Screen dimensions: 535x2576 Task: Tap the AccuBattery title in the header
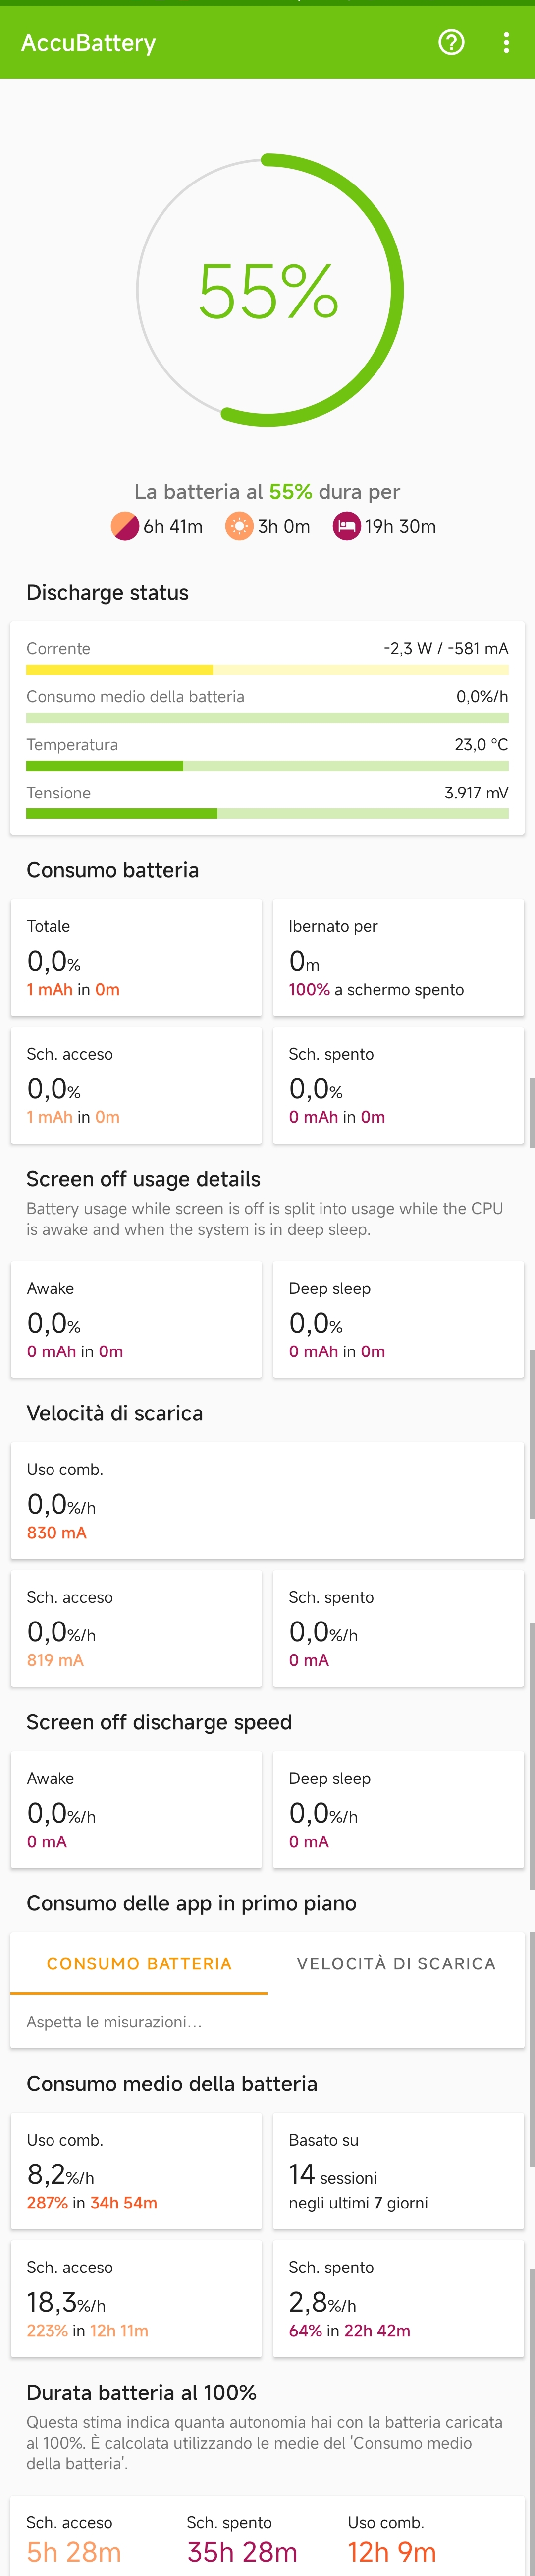click(x=89, y=43)
